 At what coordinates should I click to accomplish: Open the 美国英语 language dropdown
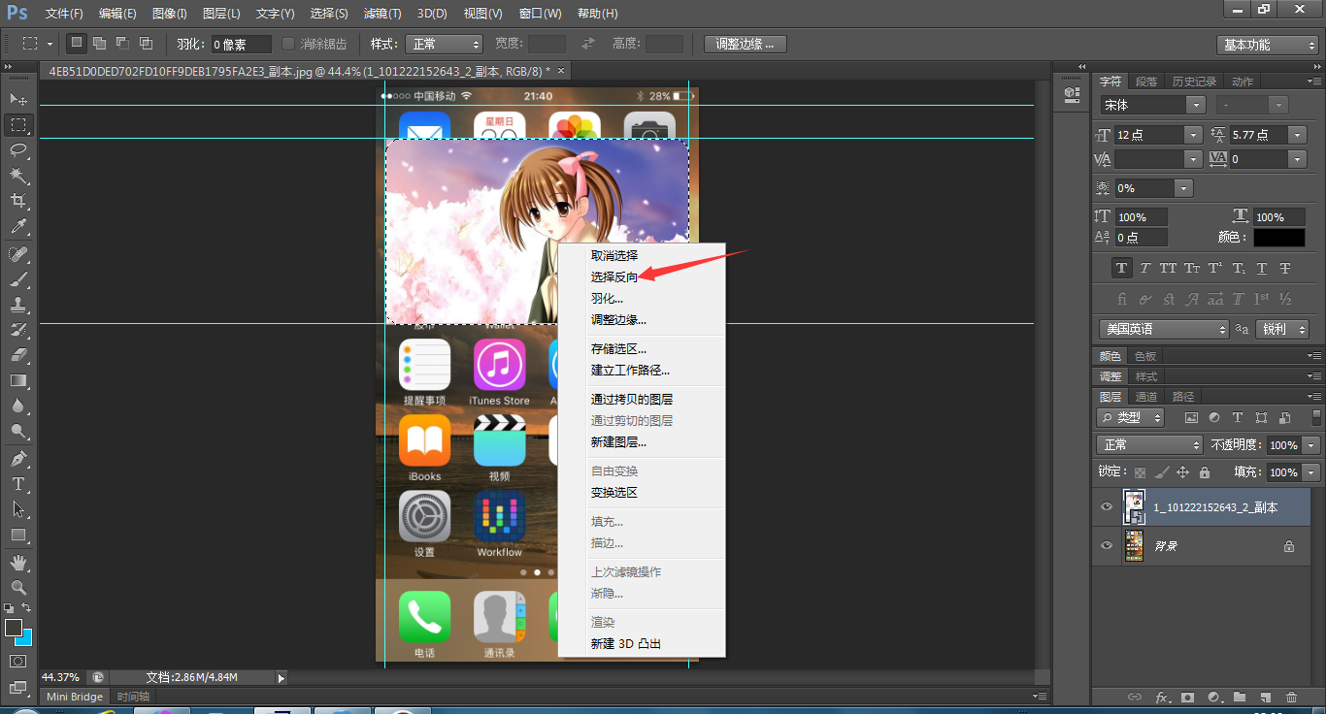click(x=1164, y=329)
